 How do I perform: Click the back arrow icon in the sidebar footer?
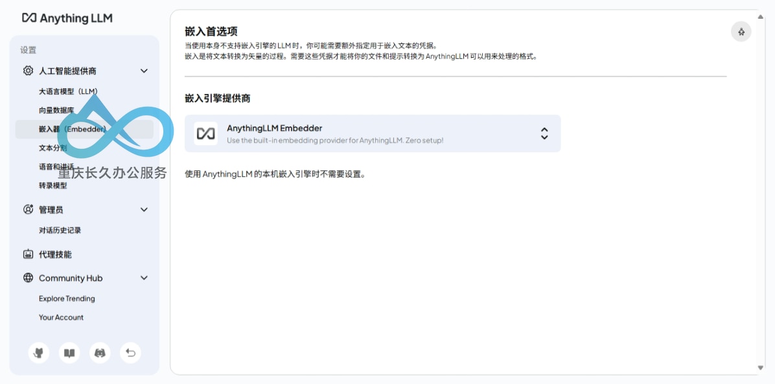[130, 353]
